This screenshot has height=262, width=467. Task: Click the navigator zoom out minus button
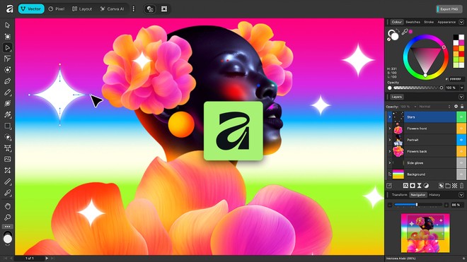tap(390, 205)
